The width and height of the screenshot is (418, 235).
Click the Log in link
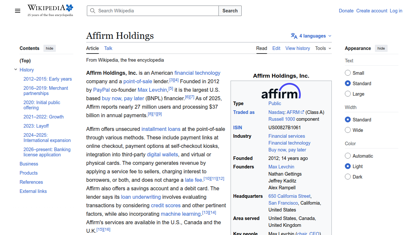(396, 11)
